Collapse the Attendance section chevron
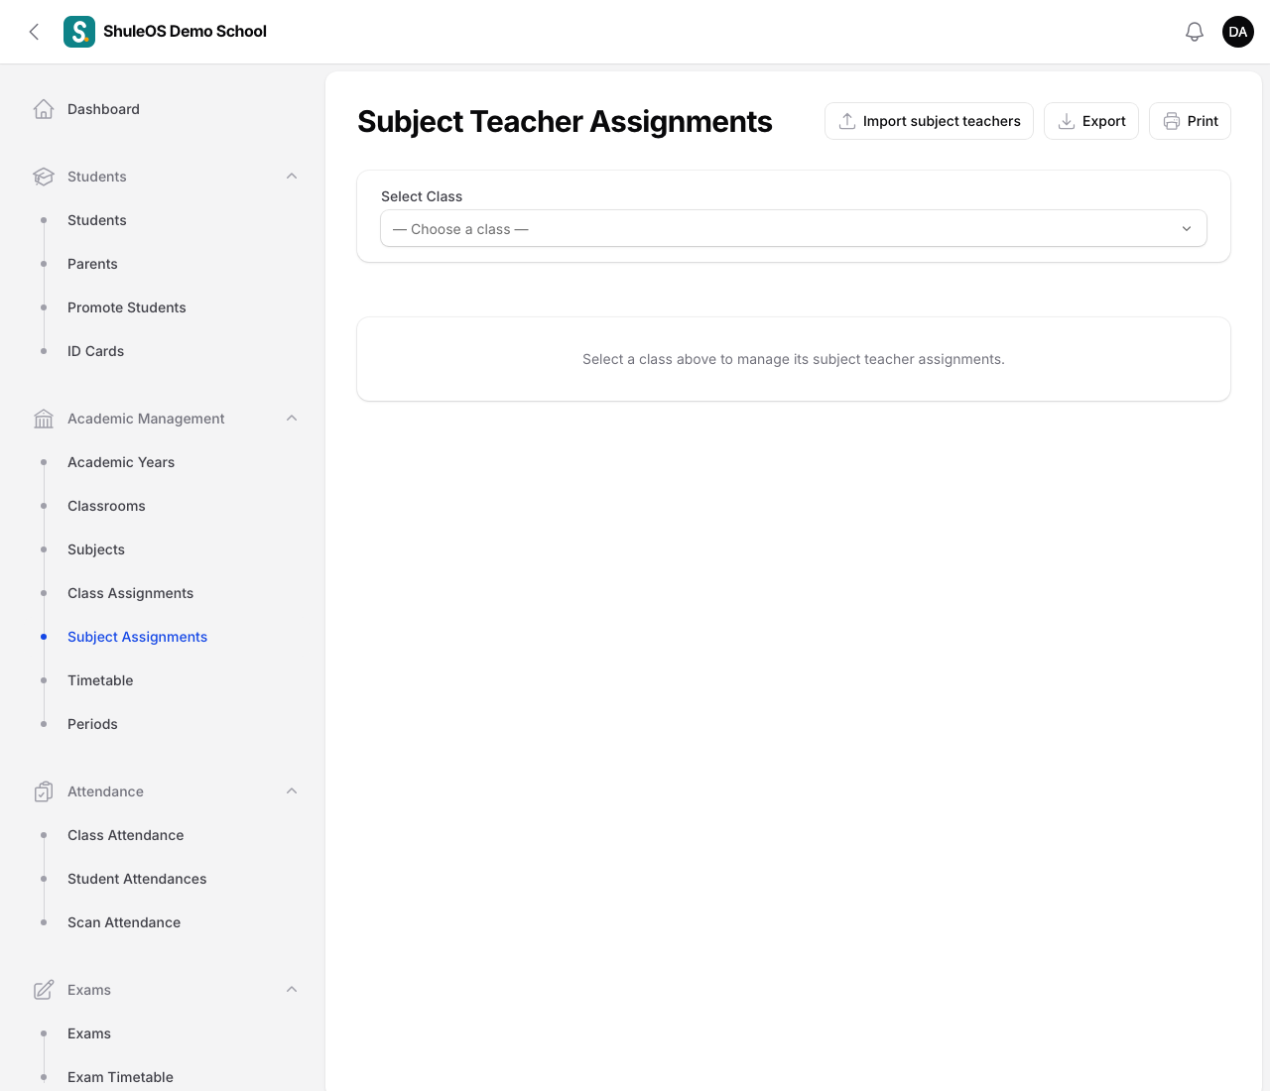The image size is (1270, 1091). 292,791
